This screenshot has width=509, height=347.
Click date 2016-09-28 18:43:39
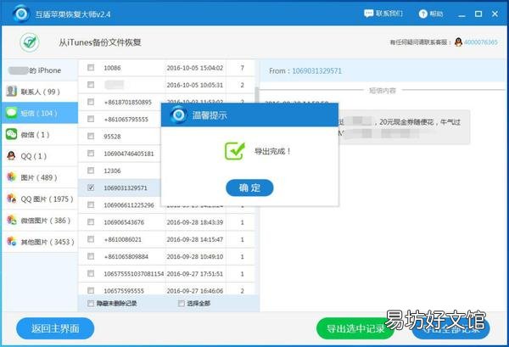(x=195, y=222)
